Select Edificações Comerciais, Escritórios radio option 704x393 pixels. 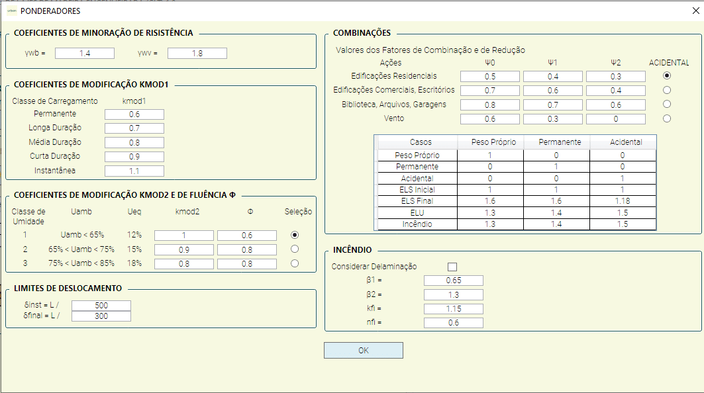tap(667, 90)
